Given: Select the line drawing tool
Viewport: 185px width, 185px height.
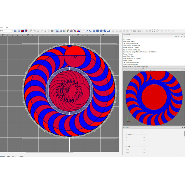Looking at the screenshot, I should (x=87, y=31).
